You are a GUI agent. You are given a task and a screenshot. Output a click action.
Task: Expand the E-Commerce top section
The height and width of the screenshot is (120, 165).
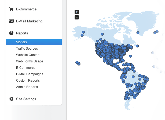click(34, 9)
